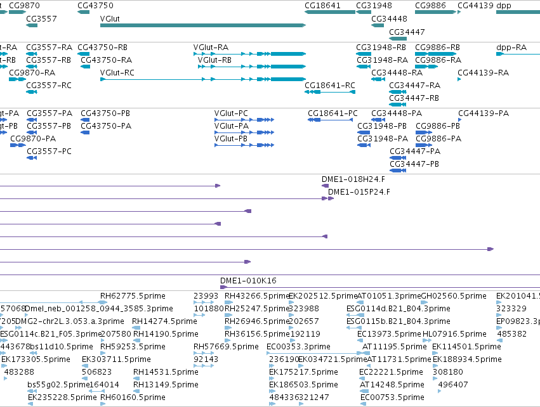Viewport: 540px width, 407px height.
Task: Click the AT14248.5prime EST label
Action: click(392, 385)
